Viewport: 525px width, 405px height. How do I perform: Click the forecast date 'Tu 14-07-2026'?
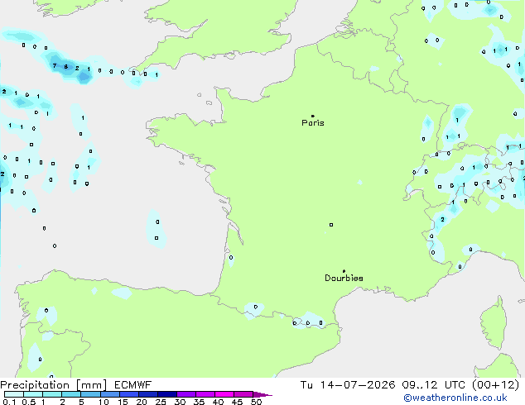pyautogui.click(x=348, y=385)
